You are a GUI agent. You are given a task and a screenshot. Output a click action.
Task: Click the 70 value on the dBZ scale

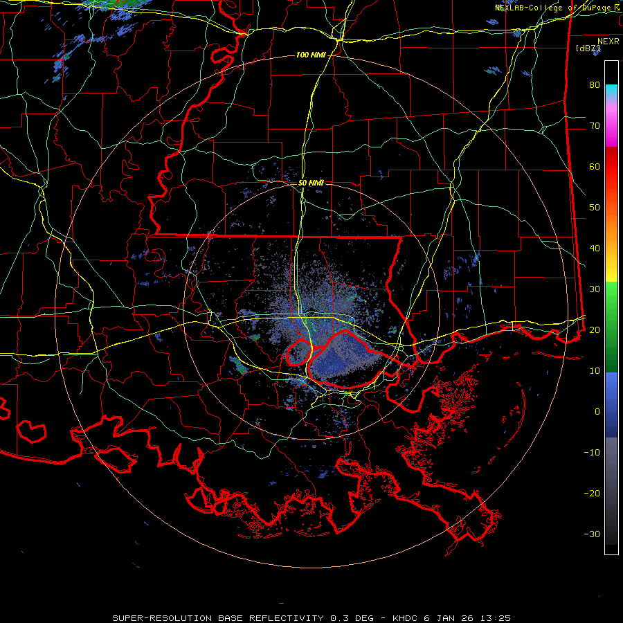tap(595, 125)
